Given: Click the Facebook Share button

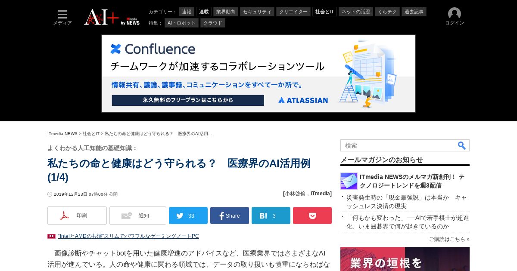Looking at the screenshot, I should pos(230,216).
